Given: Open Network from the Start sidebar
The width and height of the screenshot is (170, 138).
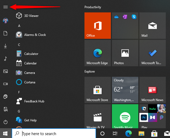Looking at the screenshot, I should pos(6,97).
